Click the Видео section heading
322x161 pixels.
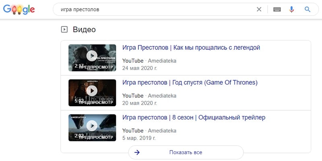[x=84, y=29]
